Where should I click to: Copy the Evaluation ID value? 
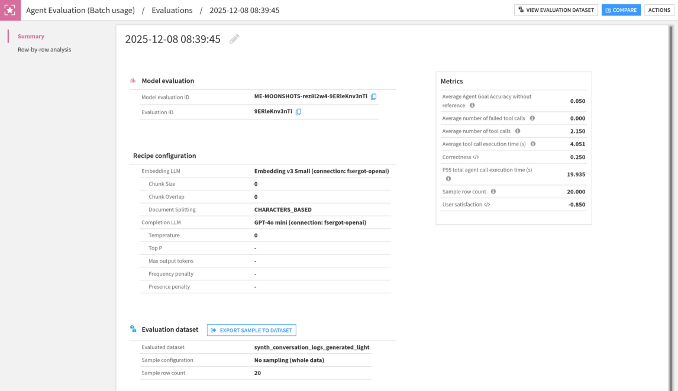[x=298, y=112]
